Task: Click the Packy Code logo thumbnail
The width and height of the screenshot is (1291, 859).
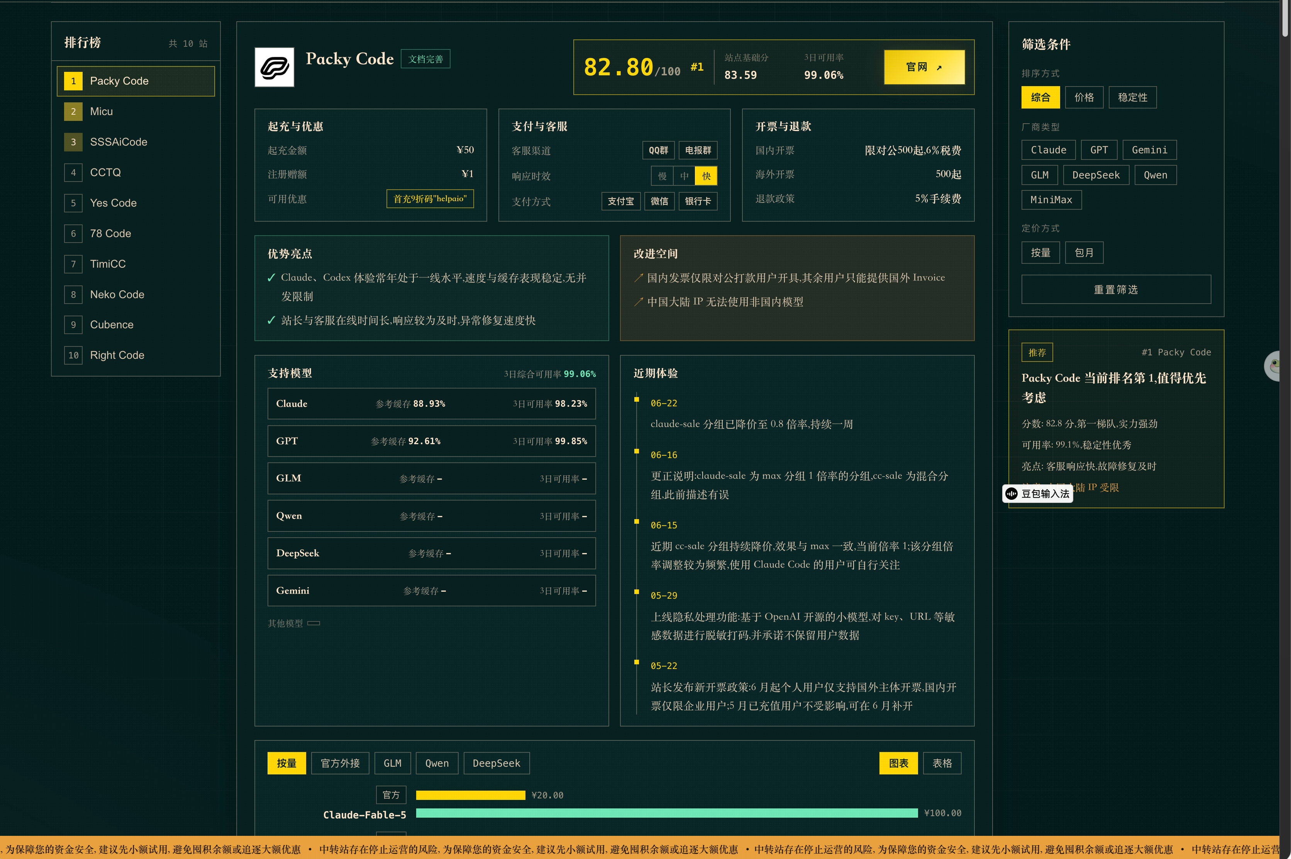Action: tap(274, 67)
